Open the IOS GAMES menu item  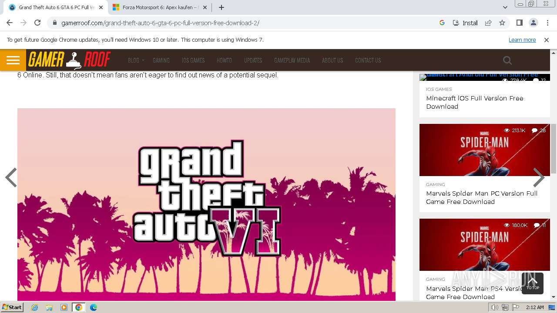193,60
